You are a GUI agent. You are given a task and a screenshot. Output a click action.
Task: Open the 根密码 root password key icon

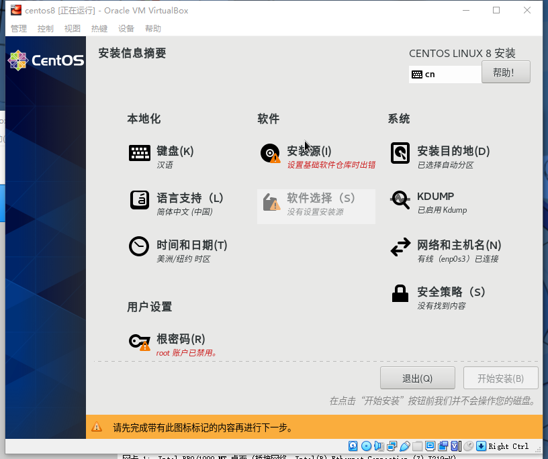(x=140, y=342)
